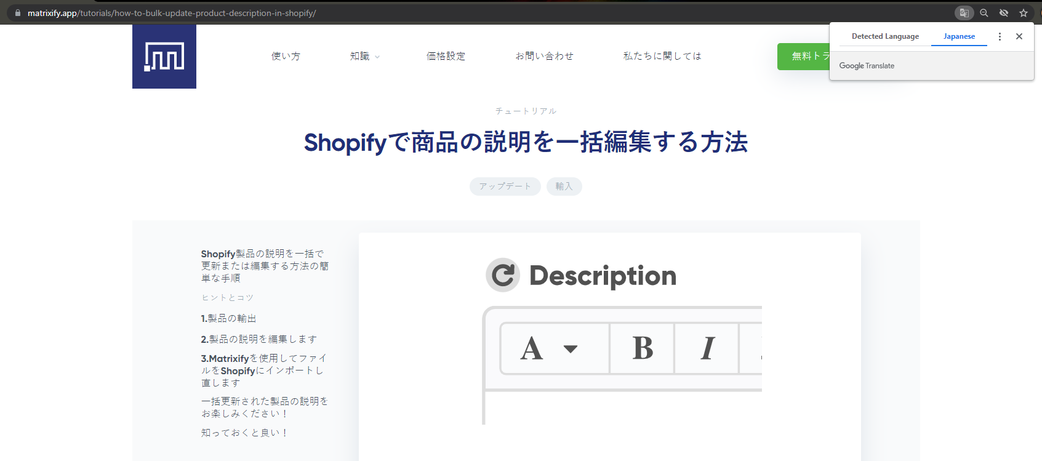Click the green free trial button

(x=804, y=56)
